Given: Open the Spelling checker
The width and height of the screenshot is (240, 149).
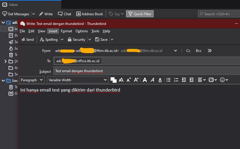Looking at the screenshot, I should (x=49, y=40).
